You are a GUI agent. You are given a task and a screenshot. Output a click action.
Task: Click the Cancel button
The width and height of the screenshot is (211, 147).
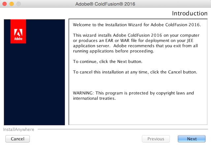(x=17, y=139)
